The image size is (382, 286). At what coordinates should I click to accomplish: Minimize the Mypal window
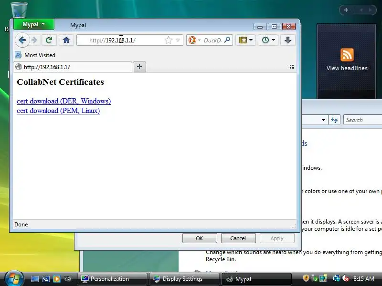pos(260,26)
